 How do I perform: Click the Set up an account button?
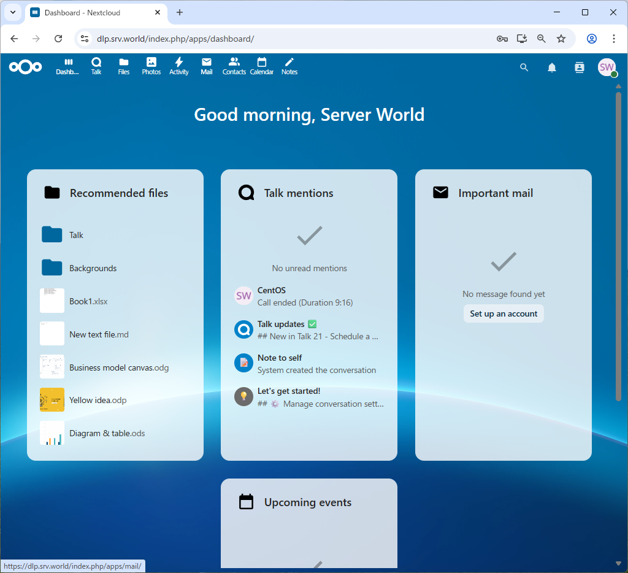(x=504, y=313)
